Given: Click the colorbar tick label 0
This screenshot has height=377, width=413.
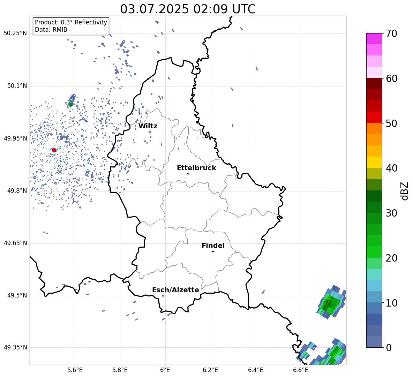Looking at the screenshot, I should (x=389, y=348).
